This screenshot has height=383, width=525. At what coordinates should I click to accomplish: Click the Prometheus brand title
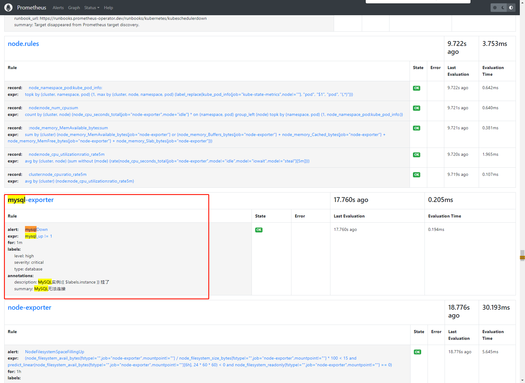point(32,8)
